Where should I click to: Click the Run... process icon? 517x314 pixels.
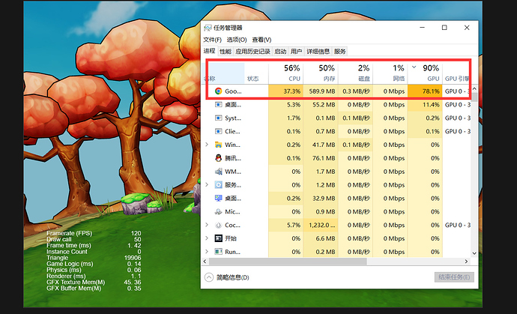pos(218,252)
